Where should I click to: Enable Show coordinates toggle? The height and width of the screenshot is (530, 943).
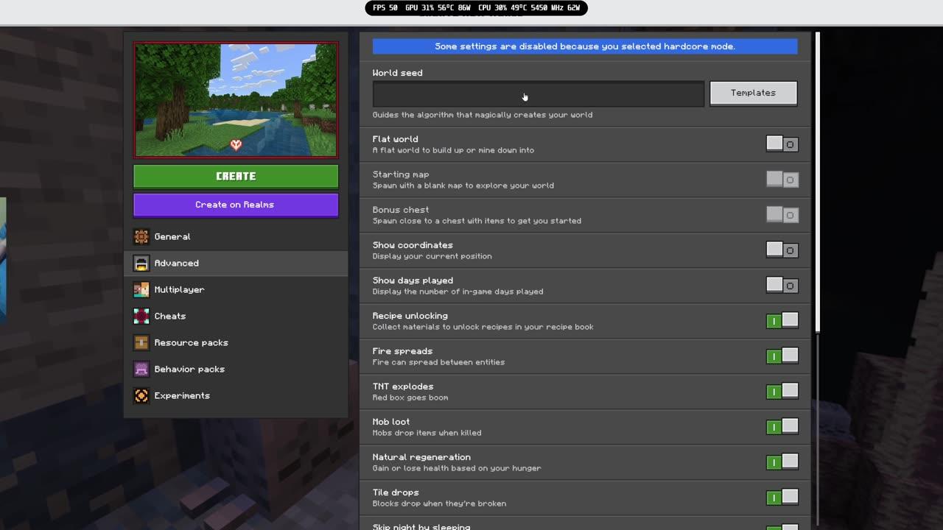782,250
